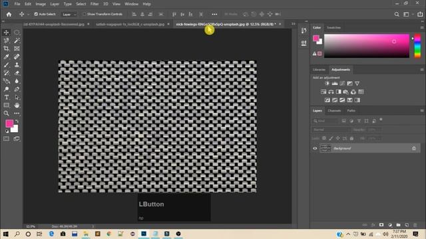Select the Zoom tool
The height and width of the screenshot is (239, 426).
(x=6, y=114)
